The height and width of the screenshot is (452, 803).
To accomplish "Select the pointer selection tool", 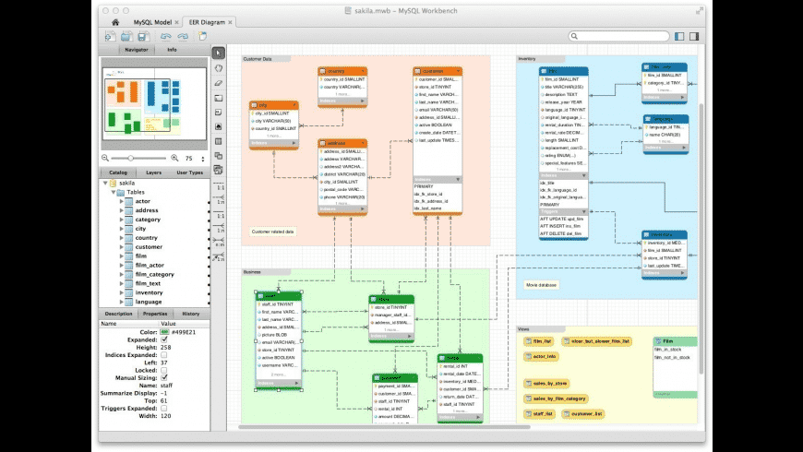I will 219,53.
